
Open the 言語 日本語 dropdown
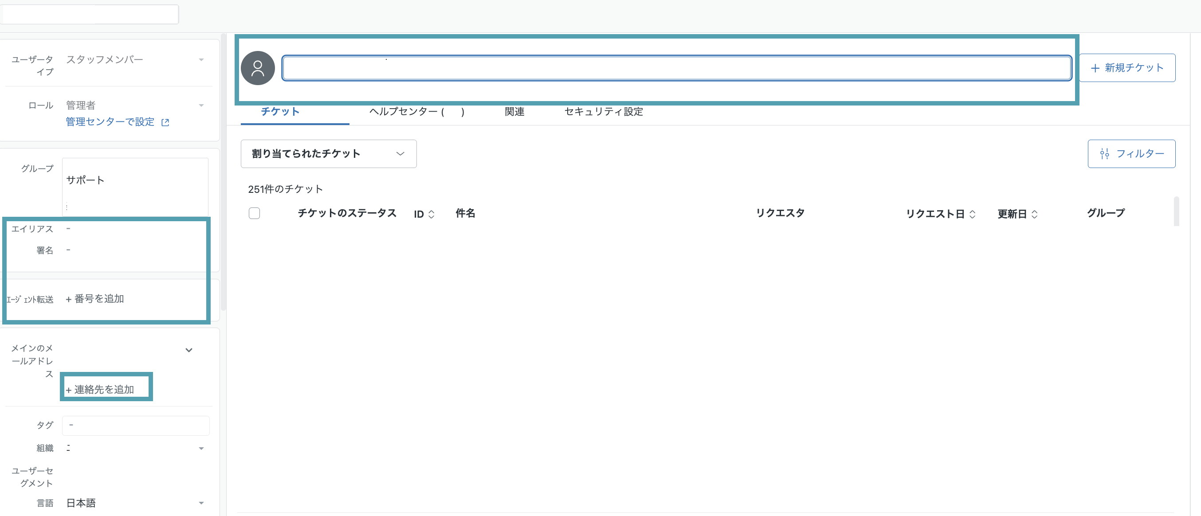pos(201,503)
